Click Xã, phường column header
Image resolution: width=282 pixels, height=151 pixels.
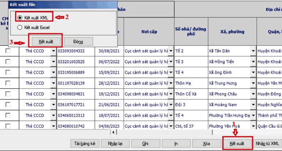[x=232, y=32]
